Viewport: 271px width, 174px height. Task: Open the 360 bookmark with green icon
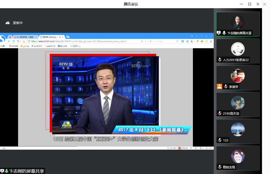pyautogui.click(x=75, y=46)
